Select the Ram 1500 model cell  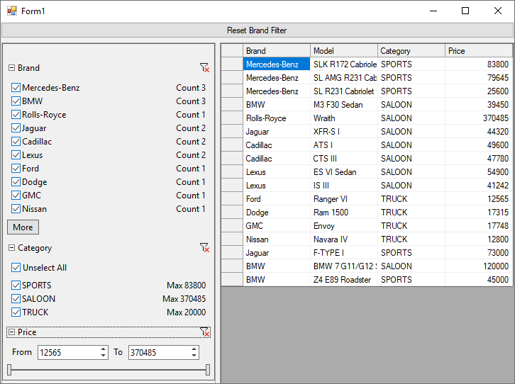pyautogui.click(x=344, y=212)
